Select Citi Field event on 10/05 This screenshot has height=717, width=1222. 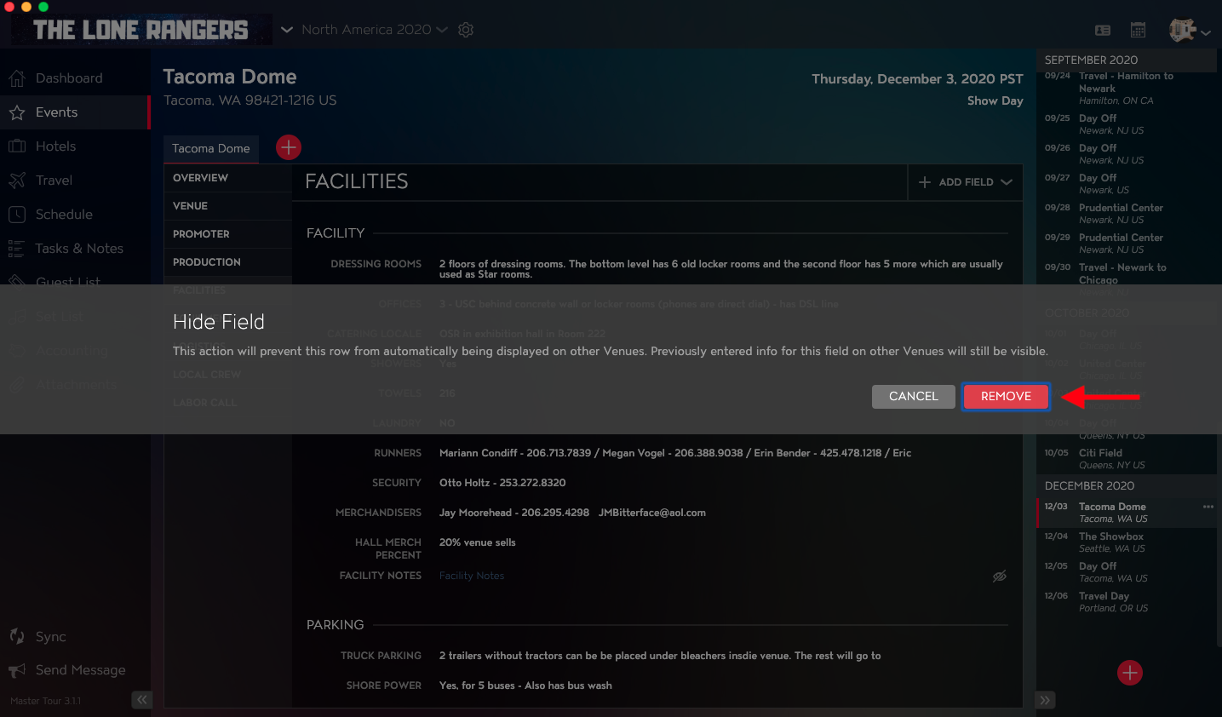[x=1126, y=459]
